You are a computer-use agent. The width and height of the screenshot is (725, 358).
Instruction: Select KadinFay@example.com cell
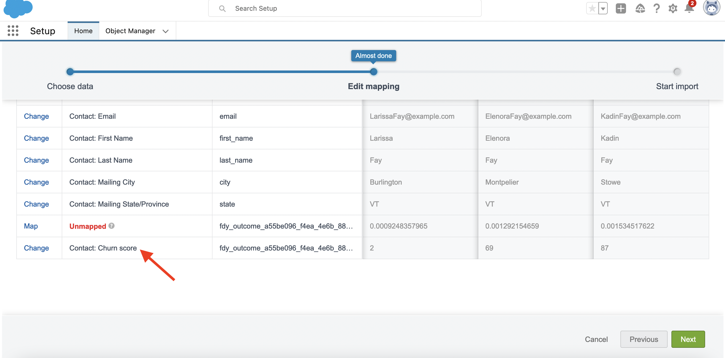pos(651,116)
